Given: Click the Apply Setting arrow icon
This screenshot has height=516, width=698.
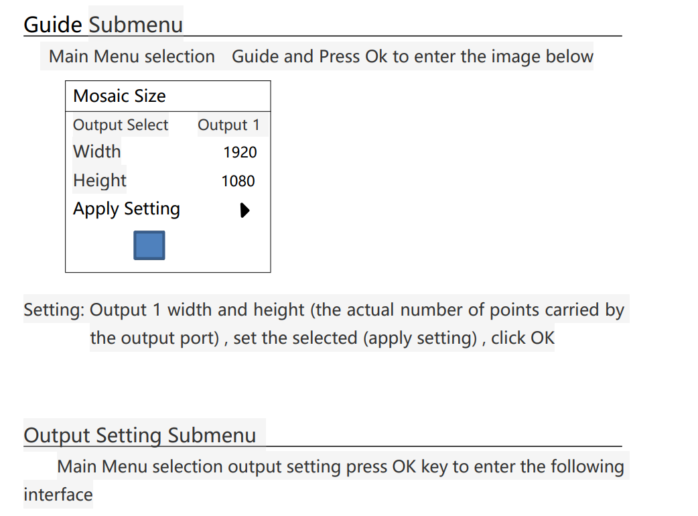Looking at the screenshot, I should coord(245,210).
